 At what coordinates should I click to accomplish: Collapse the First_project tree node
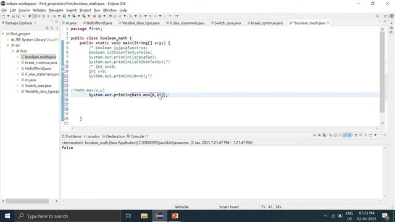2,34
